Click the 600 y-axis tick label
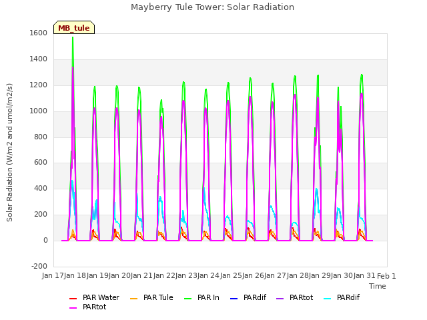The width and height of the screenshot is (427, 320). [x=41, y=163]
